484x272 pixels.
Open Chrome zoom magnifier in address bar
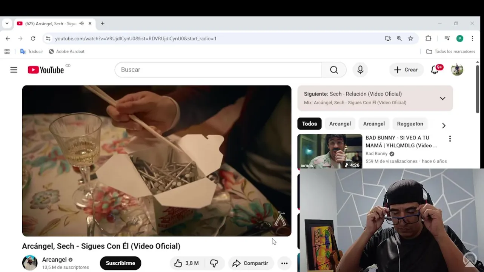tap(399, 39)
